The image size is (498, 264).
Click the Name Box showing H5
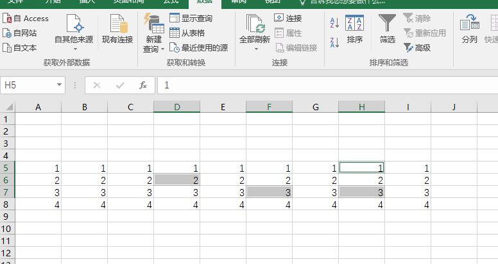pyautogui.click(x=29, y=85)
